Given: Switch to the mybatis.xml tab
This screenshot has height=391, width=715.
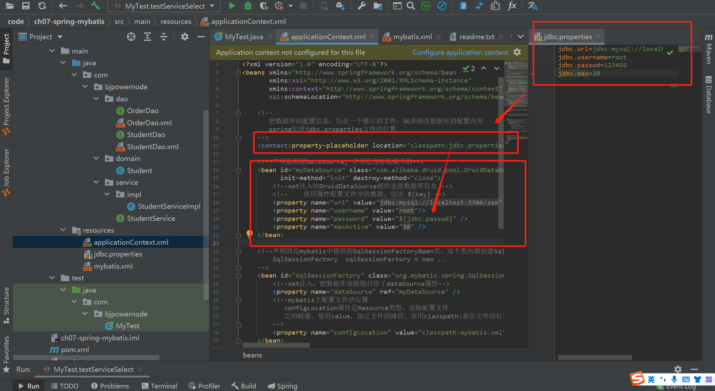Looking at the screenshot, I should 412,37.
